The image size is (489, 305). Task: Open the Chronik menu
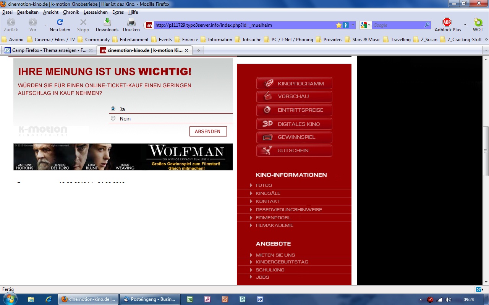pos(71,12)
